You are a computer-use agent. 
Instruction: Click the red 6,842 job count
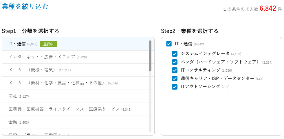point(268,9)
